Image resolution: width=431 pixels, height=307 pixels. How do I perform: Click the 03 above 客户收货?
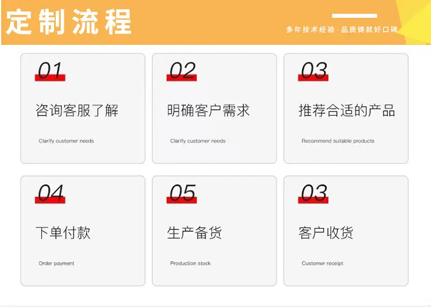click(x=314, y=193)
